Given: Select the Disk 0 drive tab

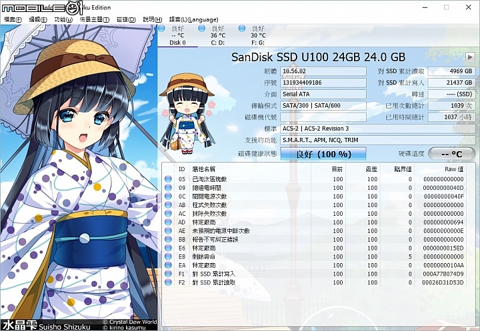Looking at the screenshot, I should coord(177,35).
